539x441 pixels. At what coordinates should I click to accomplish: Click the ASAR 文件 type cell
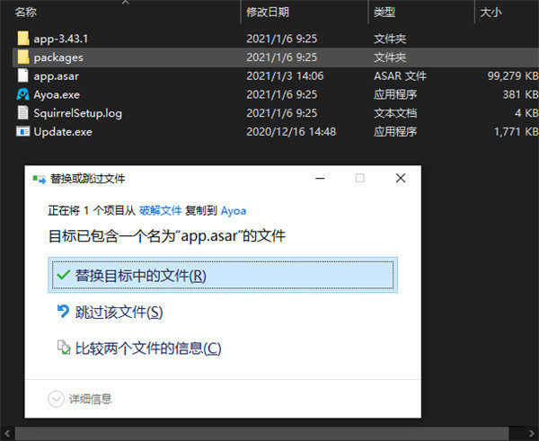tap(400, 76)
